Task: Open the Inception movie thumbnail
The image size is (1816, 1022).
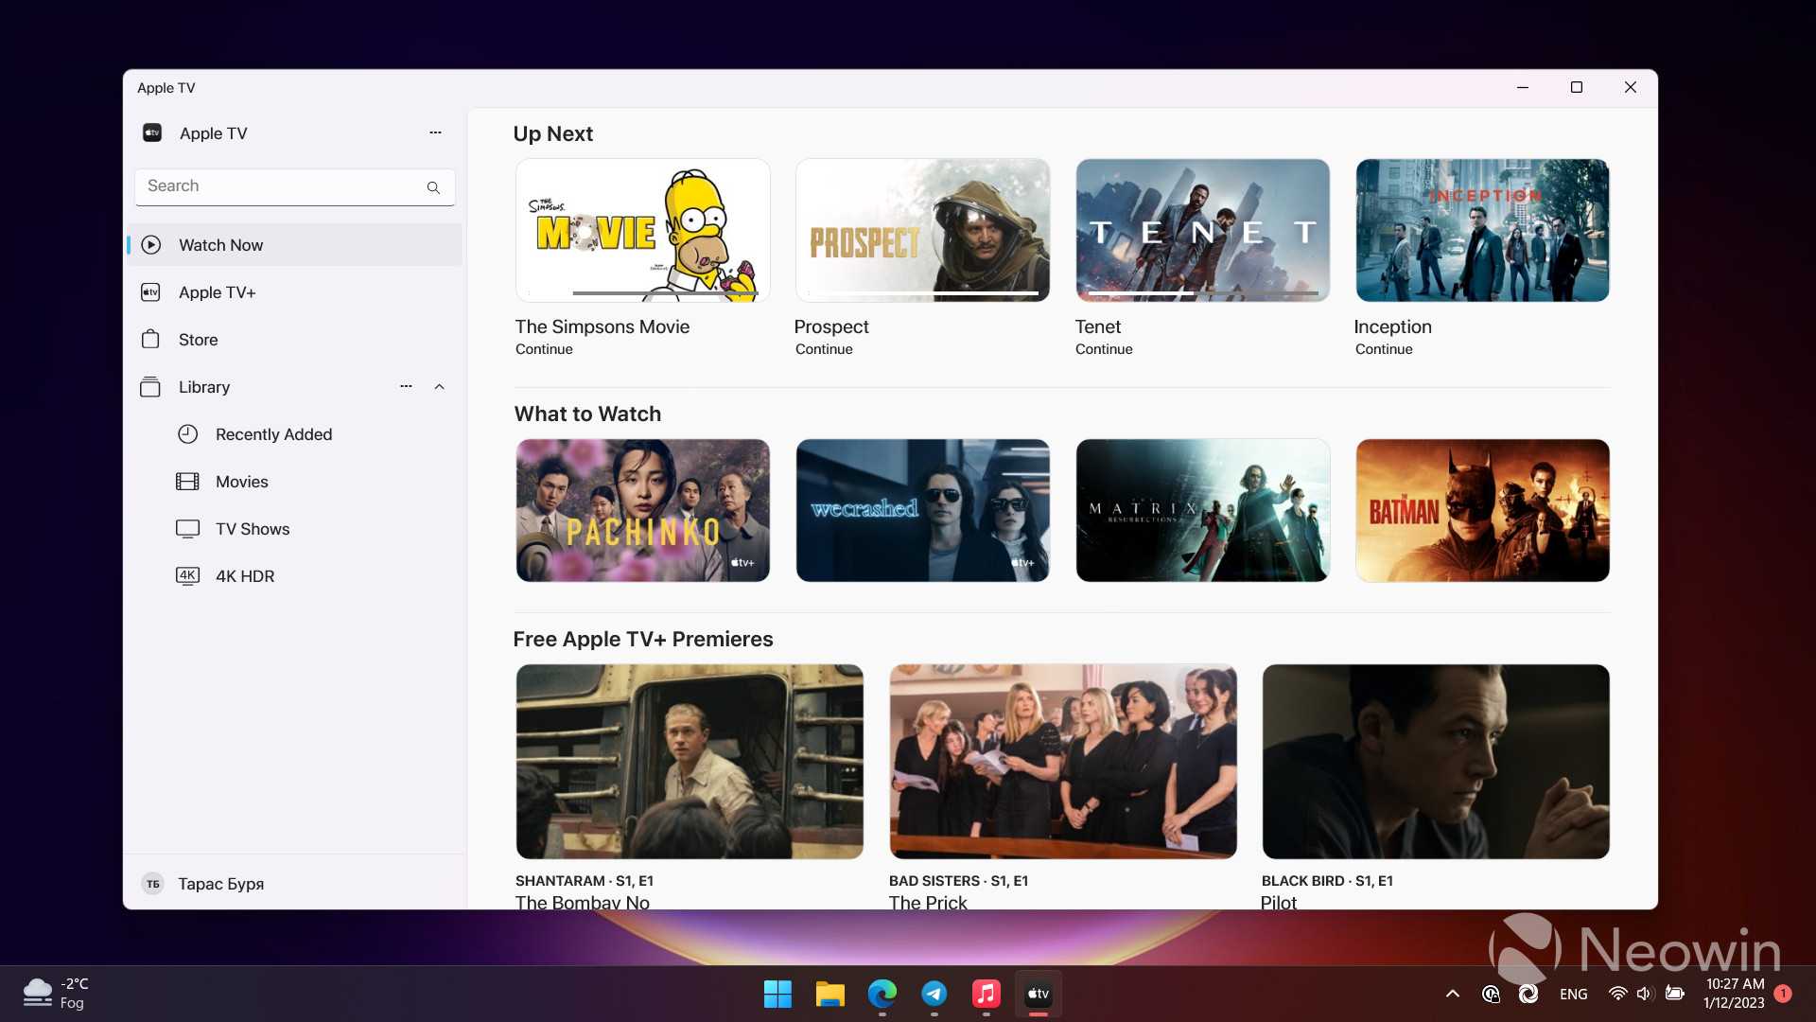Action: (x=1483, y=230)
